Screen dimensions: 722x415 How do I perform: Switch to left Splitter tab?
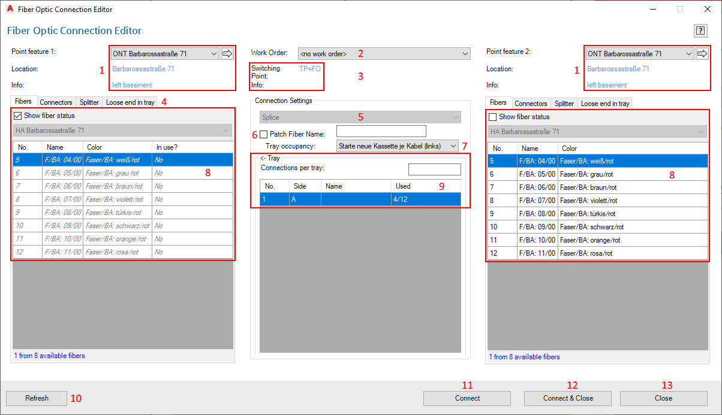click(x=89, y=102)
